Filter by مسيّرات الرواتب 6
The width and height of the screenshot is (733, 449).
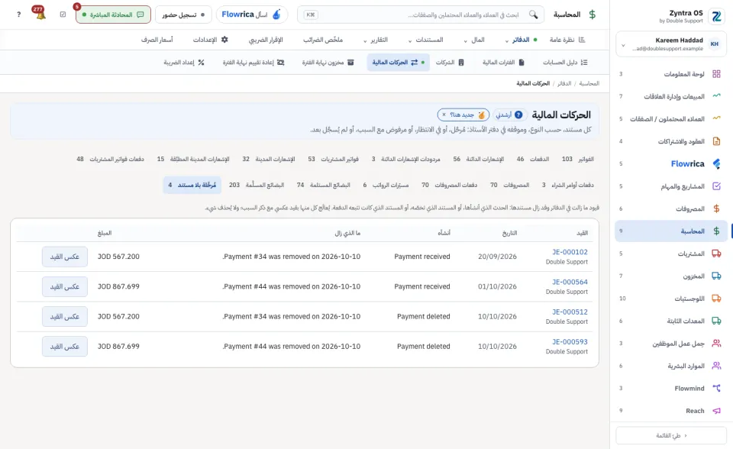coord(386,185)
